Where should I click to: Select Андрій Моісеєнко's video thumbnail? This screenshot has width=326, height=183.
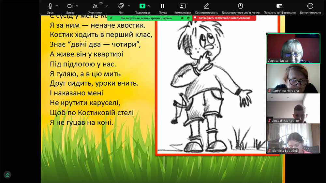coord(293,108)
